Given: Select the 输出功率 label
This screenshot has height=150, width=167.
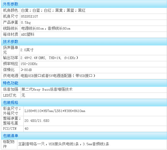Looking at the screenshot, I should (10, 58).
